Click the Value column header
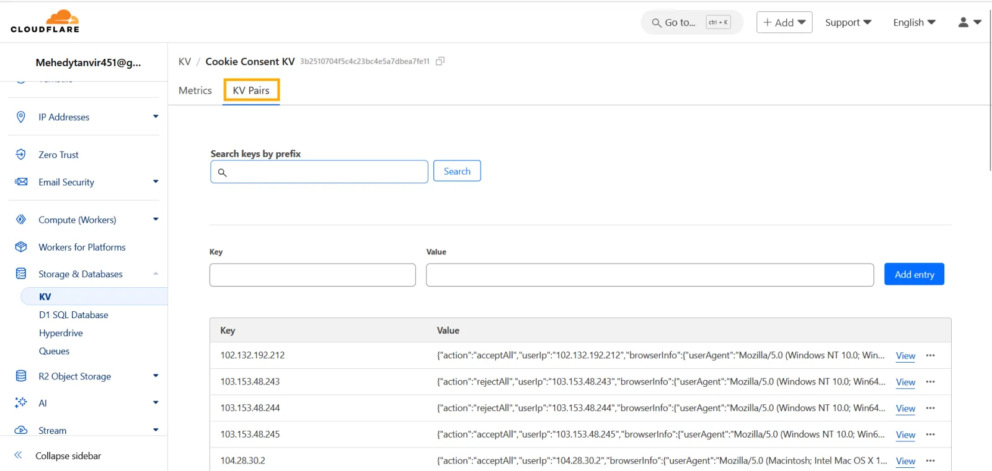Viewport: 992px width, 471px height. click(x=448, y=331)
